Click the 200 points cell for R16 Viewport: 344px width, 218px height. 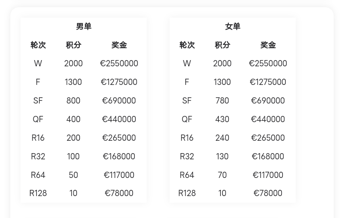74,138
